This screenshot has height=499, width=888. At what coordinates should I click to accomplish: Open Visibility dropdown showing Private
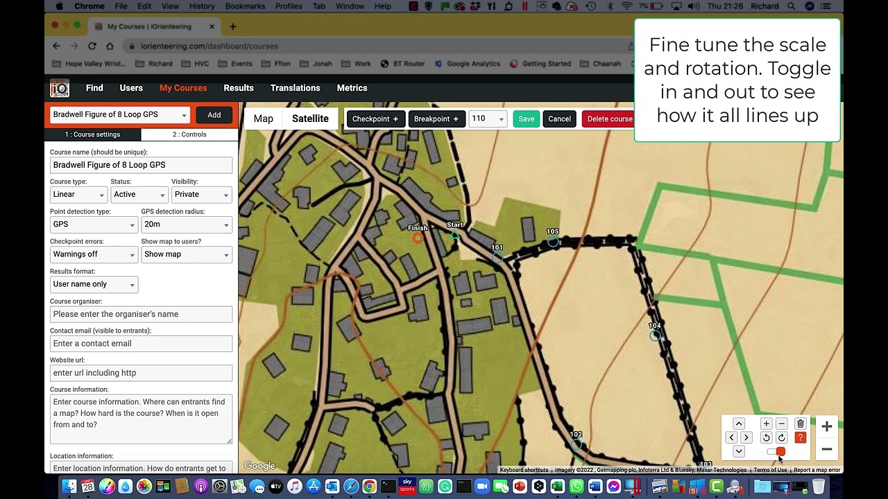click(x=201, y=195)
